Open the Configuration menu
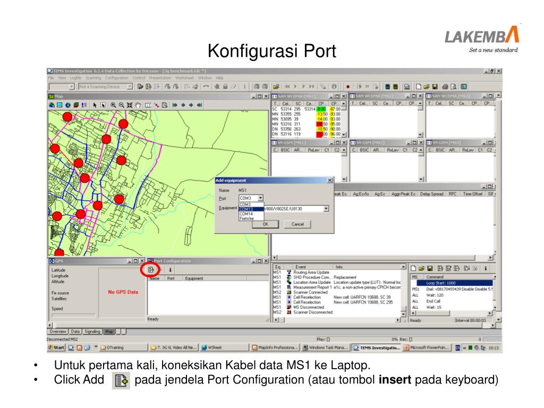 (116, 78)
